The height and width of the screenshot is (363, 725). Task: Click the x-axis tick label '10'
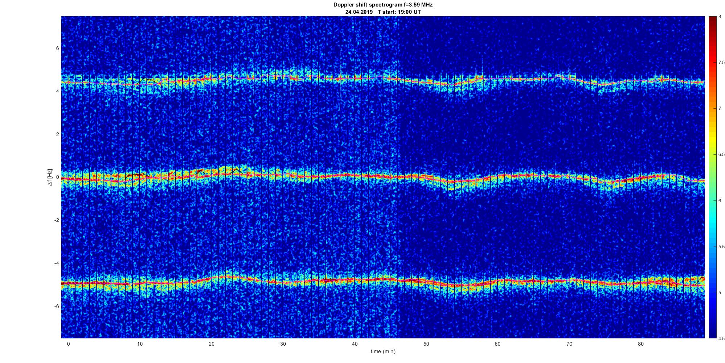click(140, 344)
